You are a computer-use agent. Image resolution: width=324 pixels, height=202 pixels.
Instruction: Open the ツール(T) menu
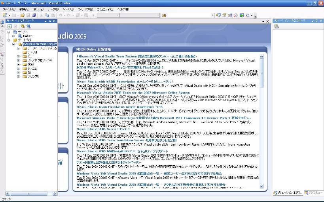tap(68, 9)
